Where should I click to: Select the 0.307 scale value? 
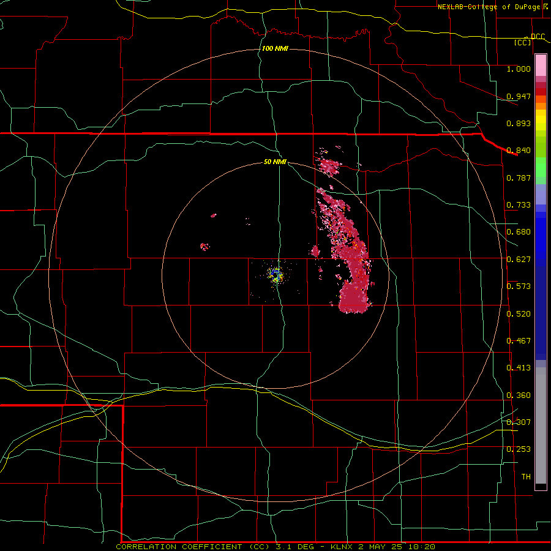point(519,422)
